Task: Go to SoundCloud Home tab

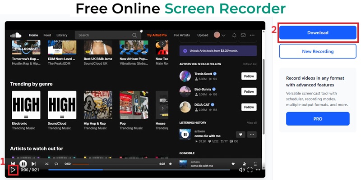Action: click(x=33, y=35)
